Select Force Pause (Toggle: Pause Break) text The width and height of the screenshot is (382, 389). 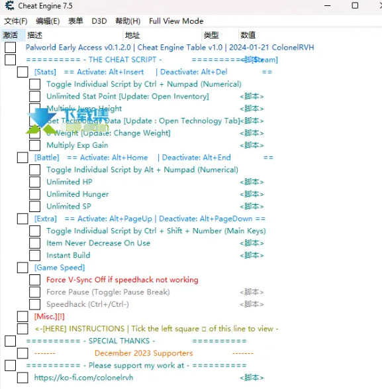[x=108, y=292]
